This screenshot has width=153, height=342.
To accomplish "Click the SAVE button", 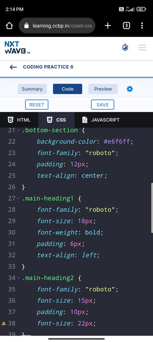I will tap(103, 105).
